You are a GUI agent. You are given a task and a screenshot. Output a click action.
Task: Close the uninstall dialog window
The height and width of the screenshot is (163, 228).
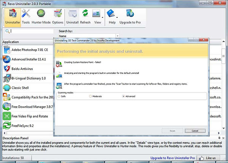204,39
